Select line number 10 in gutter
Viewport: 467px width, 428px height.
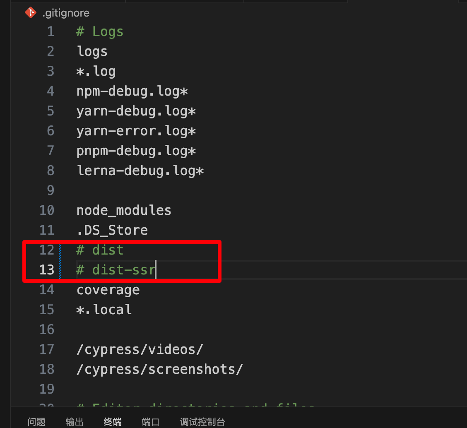click(47, 210)
